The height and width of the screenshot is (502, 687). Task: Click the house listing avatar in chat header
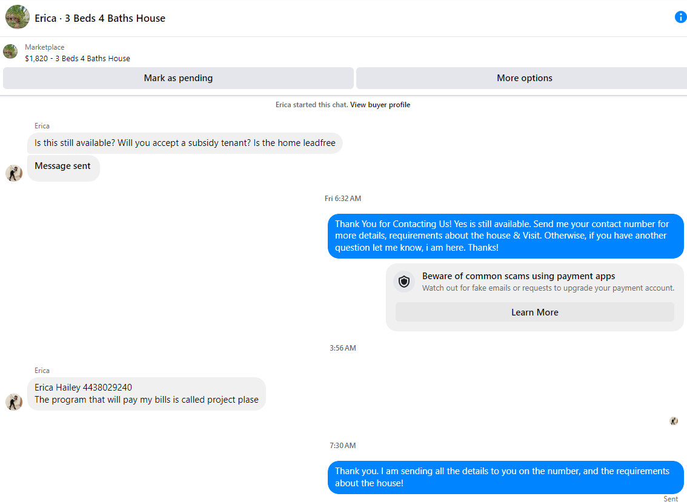pyautogui.click(x=18, y=17)
